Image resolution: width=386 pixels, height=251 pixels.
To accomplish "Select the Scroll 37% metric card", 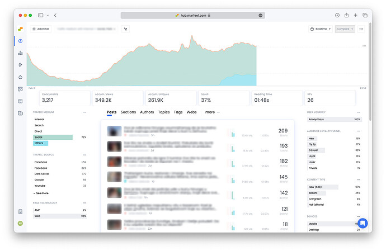I will (224, 98).
